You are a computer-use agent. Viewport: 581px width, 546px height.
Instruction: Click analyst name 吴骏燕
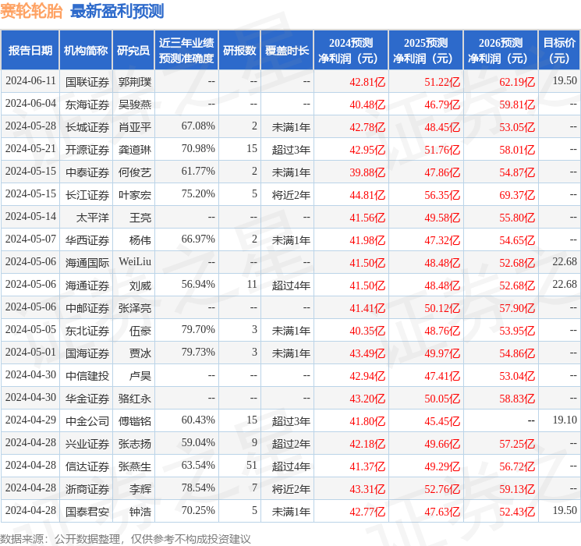(x=135, y=105)
